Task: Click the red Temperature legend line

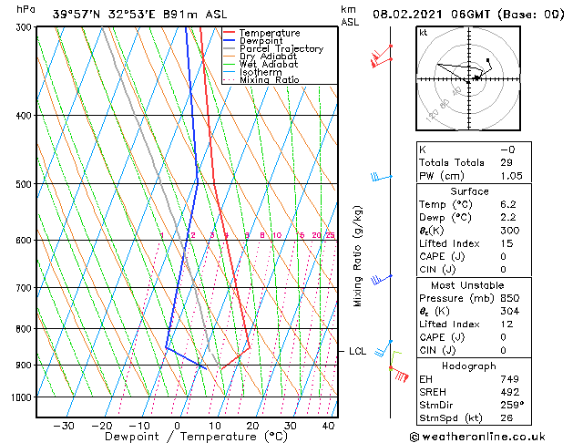Action: (230, 33)
